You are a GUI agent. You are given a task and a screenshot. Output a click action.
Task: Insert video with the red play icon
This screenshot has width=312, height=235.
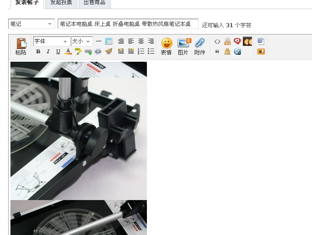click(x=237, y=41)
